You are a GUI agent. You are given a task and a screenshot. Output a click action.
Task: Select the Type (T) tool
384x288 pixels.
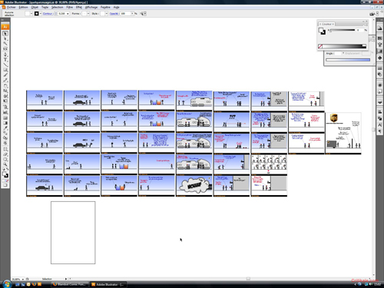[x=5, y=60]
